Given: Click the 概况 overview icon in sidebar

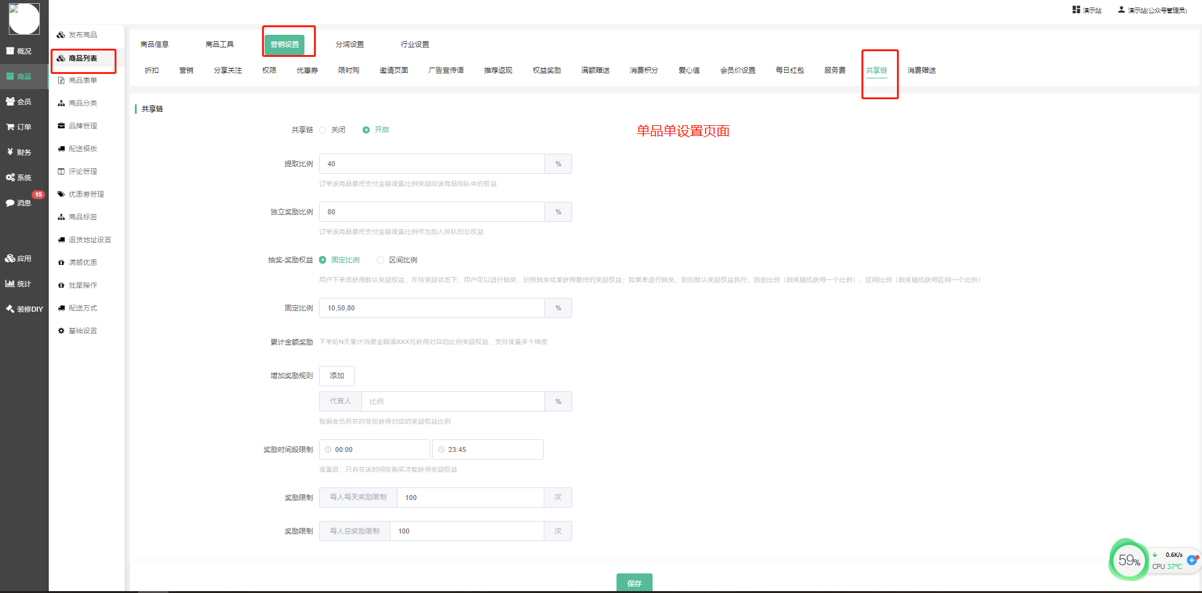Looking at the screenshot, I should click(11, 51).
